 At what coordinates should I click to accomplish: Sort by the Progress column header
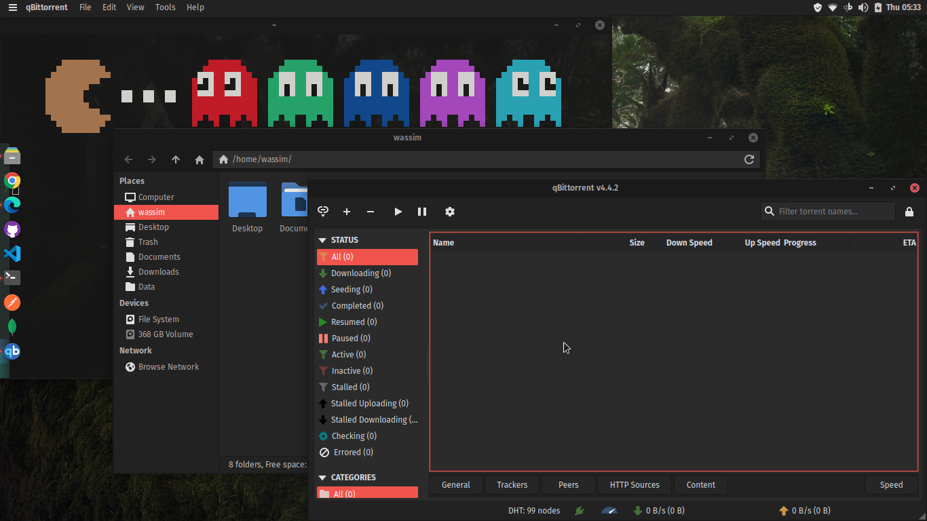coord(816,243)
